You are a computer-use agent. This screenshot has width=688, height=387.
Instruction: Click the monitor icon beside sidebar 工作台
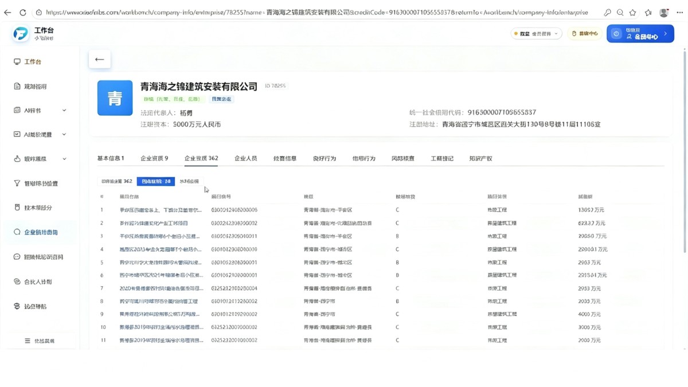[17, 61]
